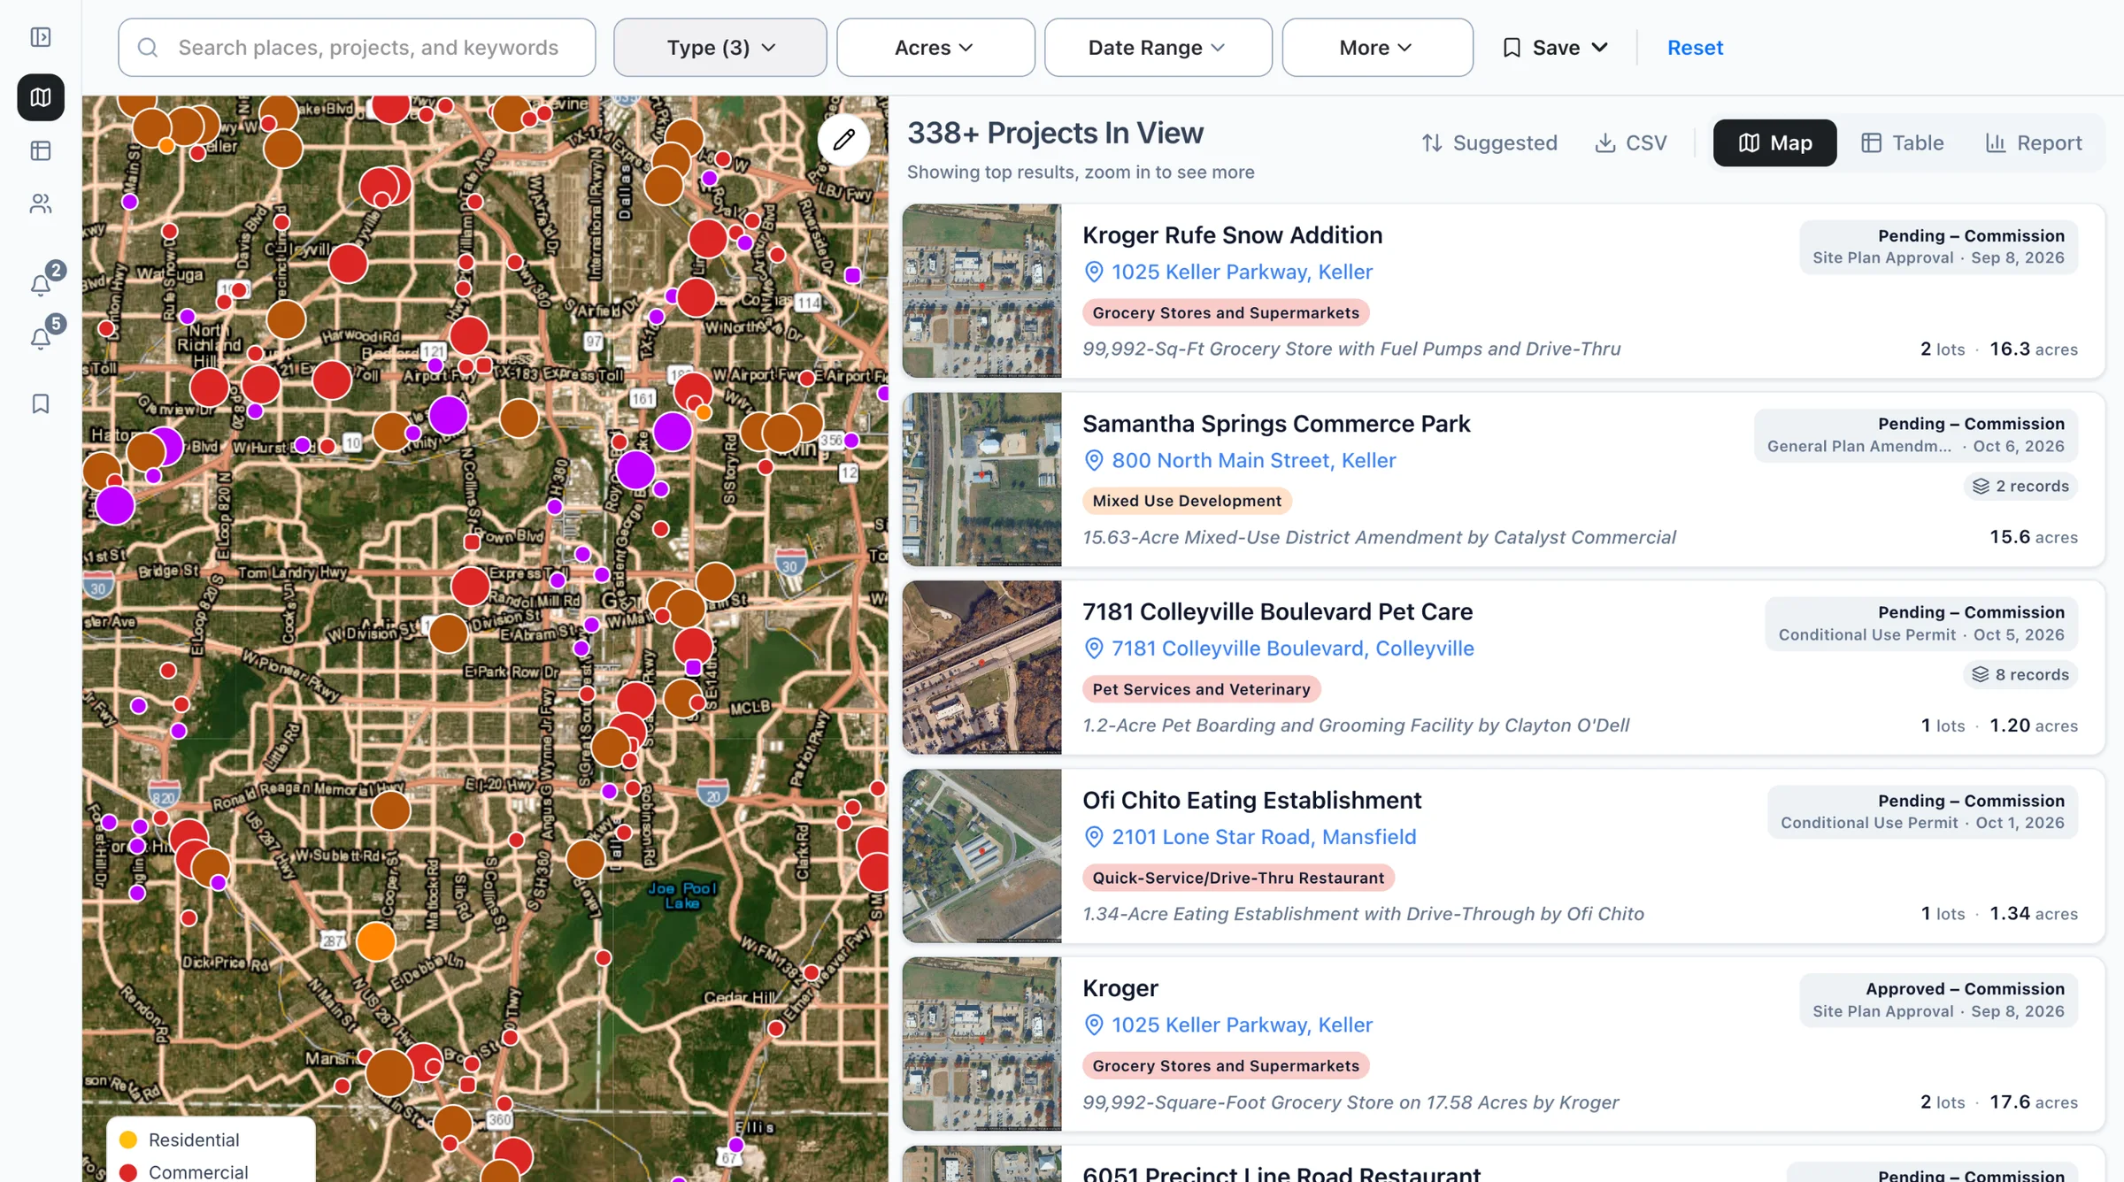This screenshot has width=2124, height=1182.
Task: Reset all filters
Action: pyautogui.click(x=1695, y=48)
